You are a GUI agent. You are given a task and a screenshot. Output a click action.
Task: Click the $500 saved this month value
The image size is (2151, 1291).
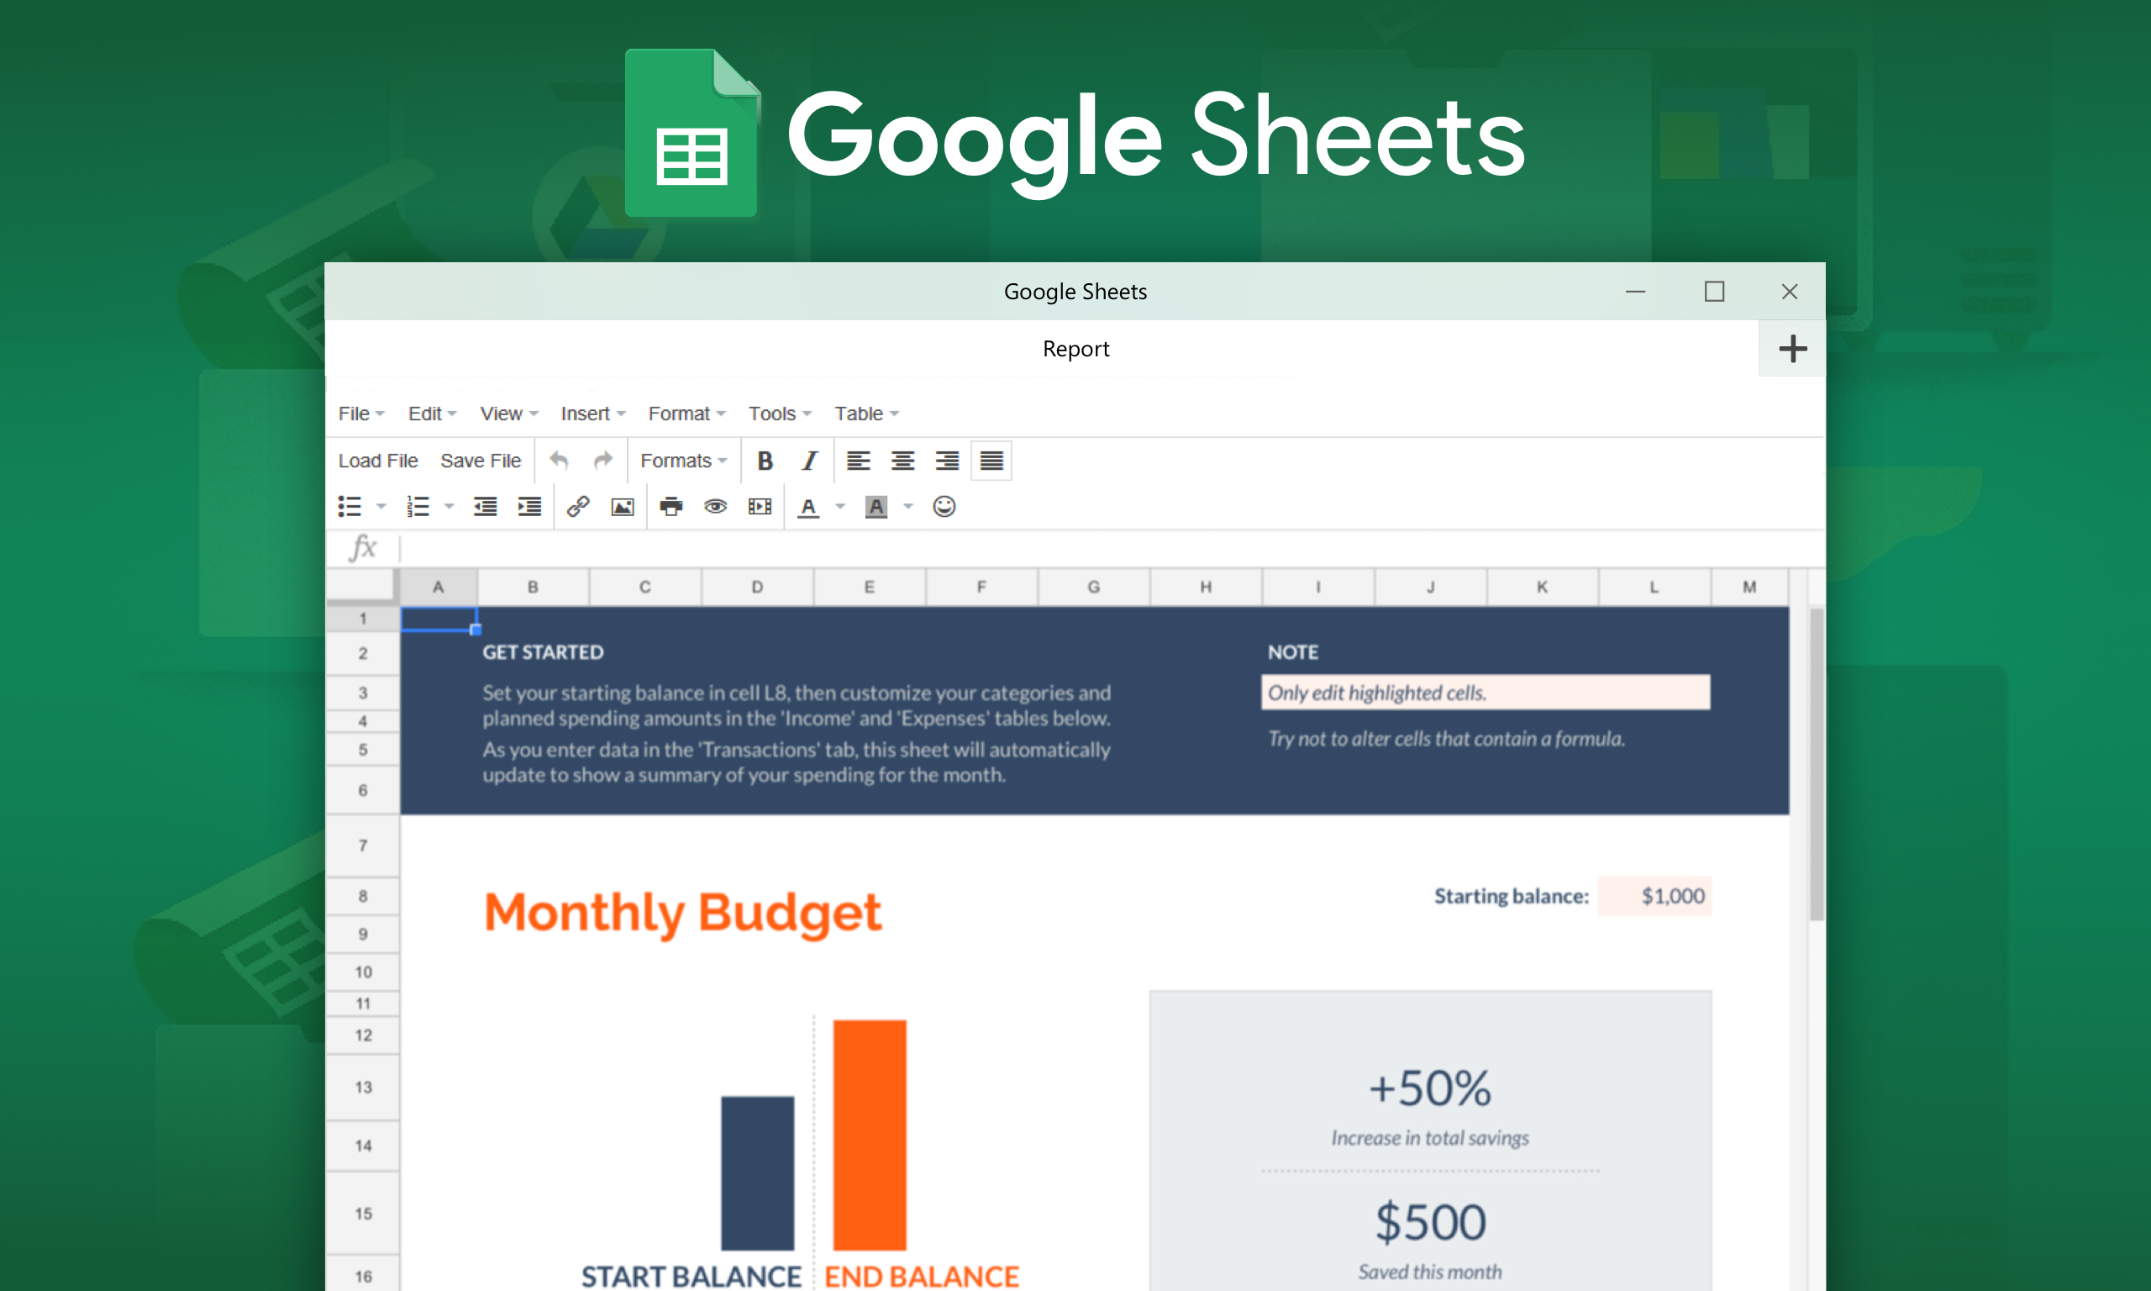pyautogui.click(x=1430, y=1222)
